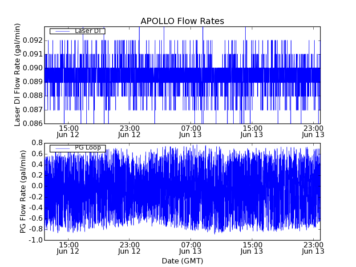Viewport: 356px width, 267px height.
Task: Click the -0.4 tick on PG plot
Action: click(36, 208)
